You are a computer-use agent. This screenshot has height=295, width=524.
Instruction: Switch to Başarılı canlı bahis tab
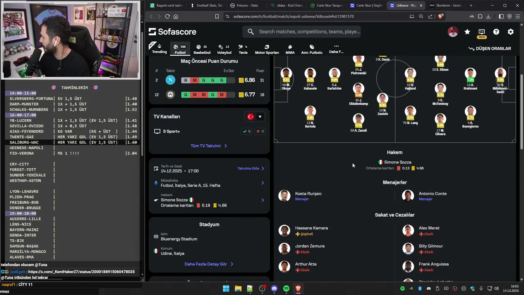(x=167, y=5)
